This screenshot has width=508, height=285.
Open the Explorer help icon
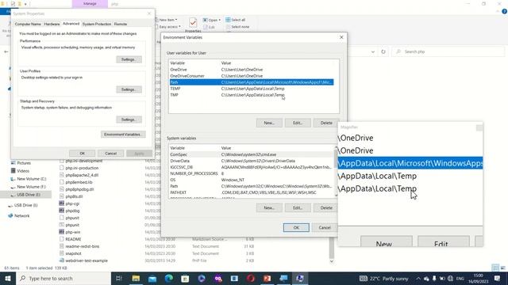[x=504, y=11]
